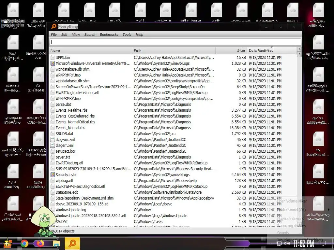Launch Google Chrome from the taskbar

(x=24, y=243)
